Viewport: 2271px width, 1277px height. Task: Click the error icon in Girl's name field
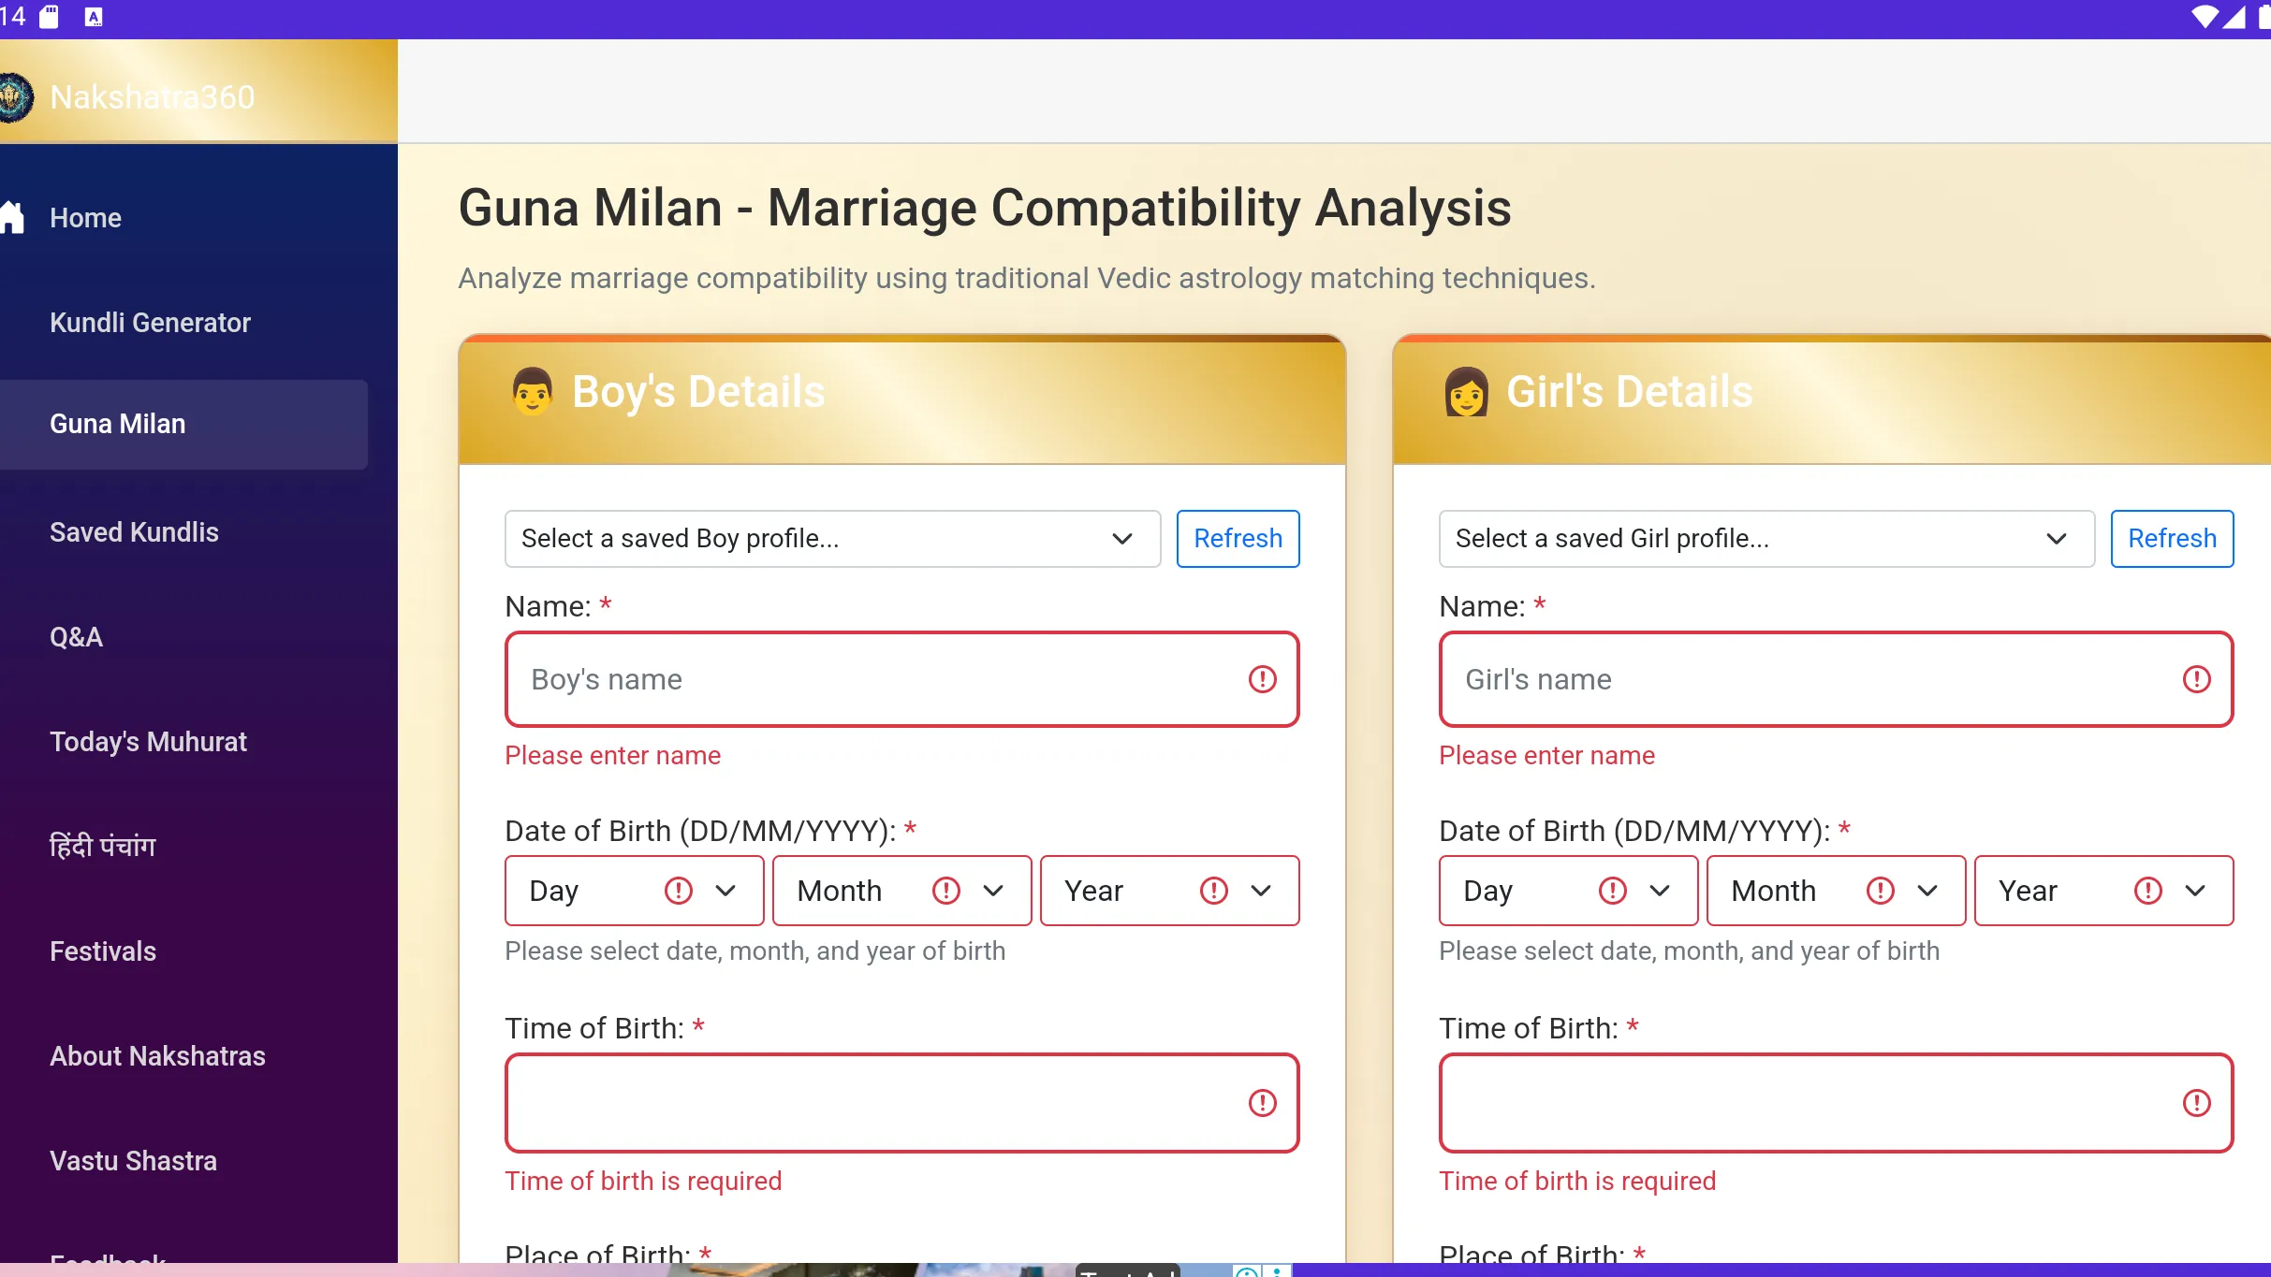pos(2197,680)
